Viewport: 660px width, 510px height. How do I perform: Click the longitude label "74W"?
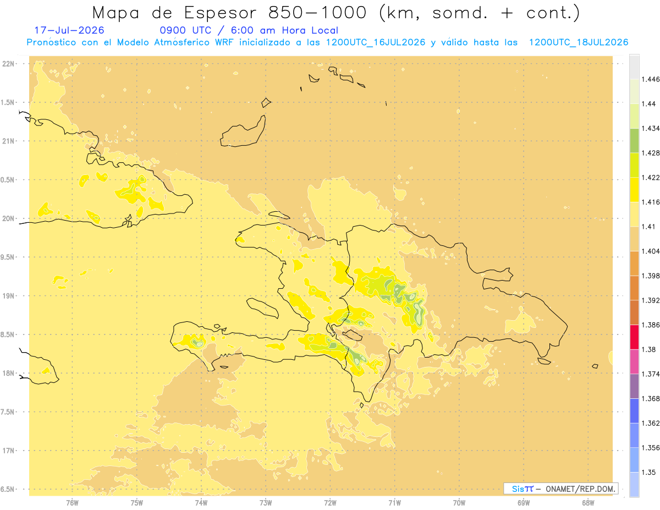click(x=201, y=502)
